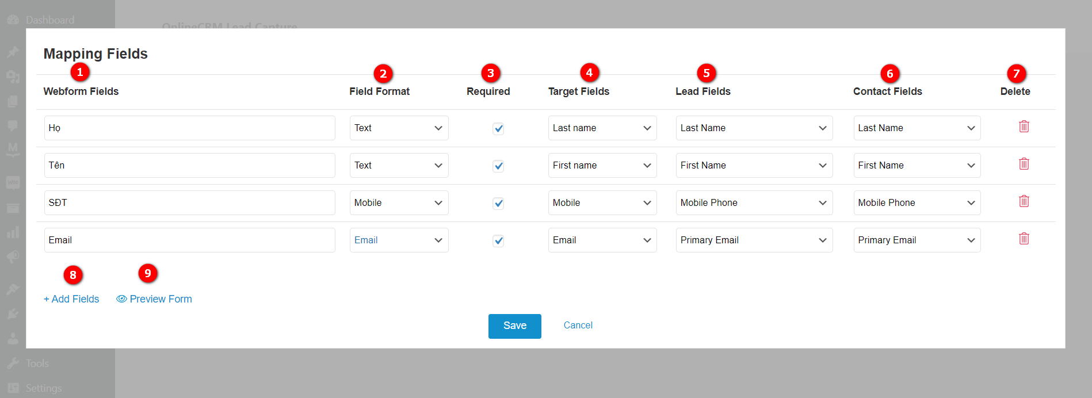This screenshot has height=398, width=1092.
Task: Click the Contact Fields column header
Action: (887, 91)
